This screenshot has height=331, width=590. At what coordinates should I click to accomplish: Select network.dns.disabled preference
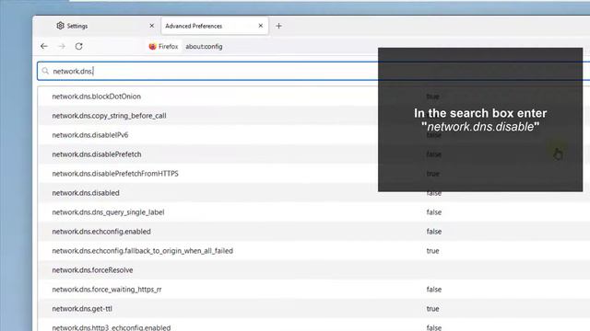pos(86,193)
